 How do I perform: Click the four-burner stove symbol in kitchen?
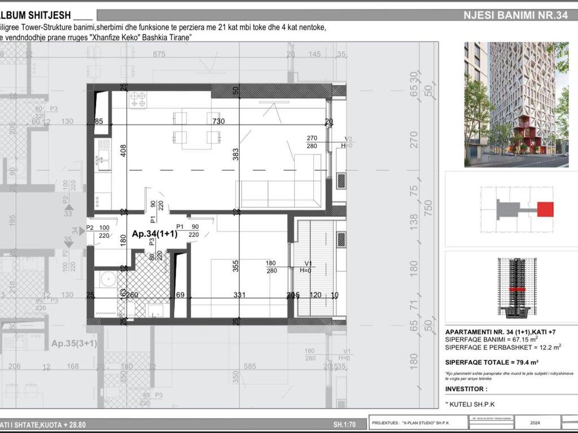pos(139,100)
